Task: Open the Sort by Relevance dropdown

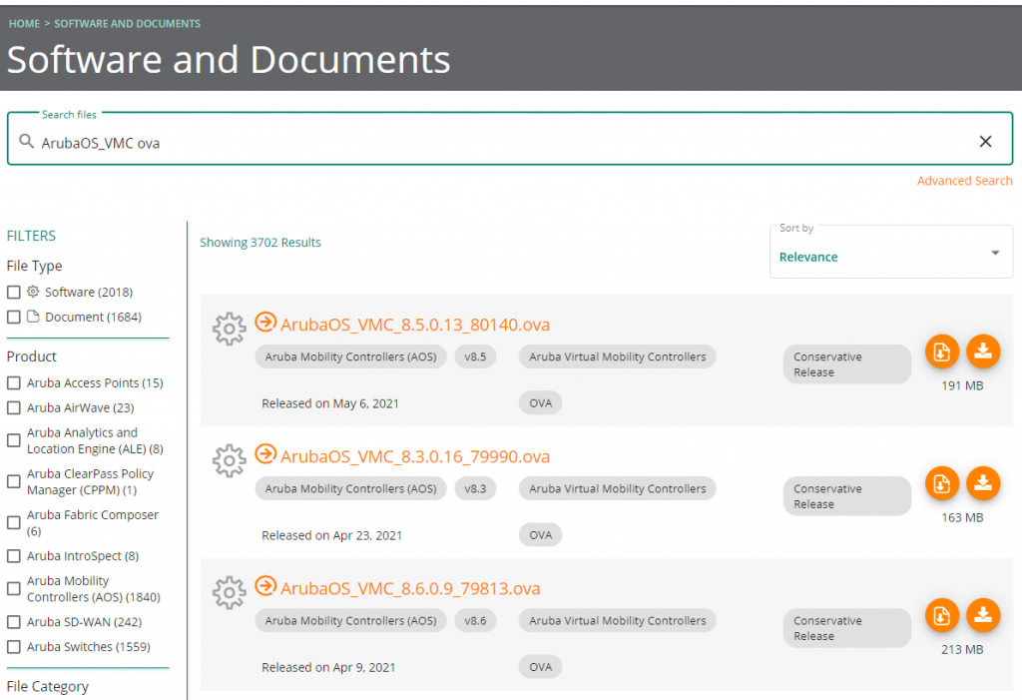Action: click(890, 253)
